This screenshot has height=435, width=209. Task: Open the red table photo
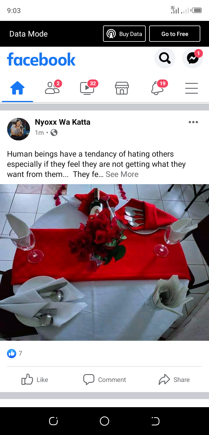(105, 262)
